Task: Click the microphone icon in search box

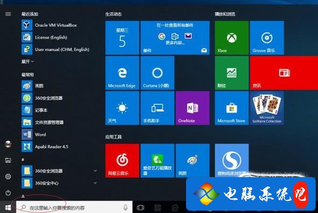Action: coord(125,207)
